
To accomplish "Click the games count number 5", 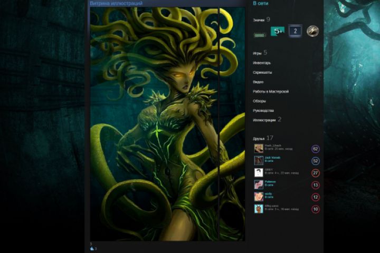I will pyautogui.click(x=265, y=52).
